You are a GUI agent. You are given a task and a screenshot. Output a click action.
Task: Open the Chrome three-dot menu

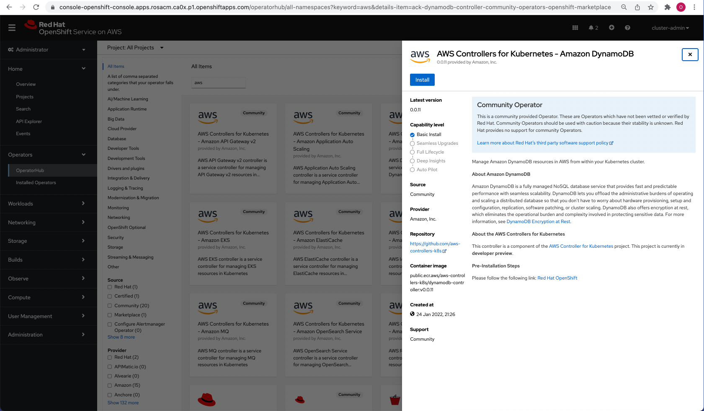(694, 7)
